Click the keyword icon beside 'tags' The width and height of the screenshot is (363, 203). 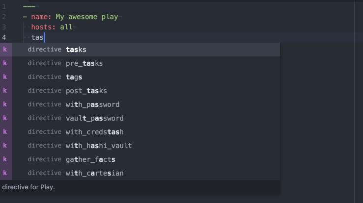click(6, 77)
